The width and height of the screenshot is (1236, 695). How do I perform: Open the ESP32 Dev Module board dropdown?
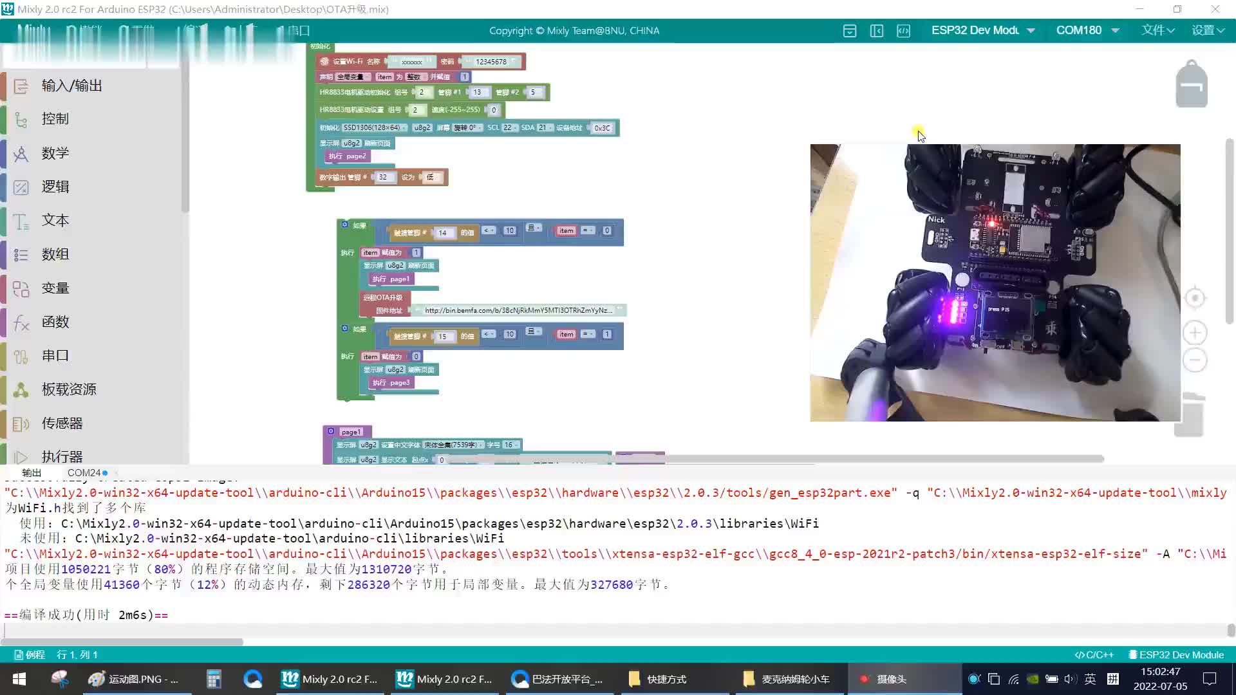(x=982, y=30)
